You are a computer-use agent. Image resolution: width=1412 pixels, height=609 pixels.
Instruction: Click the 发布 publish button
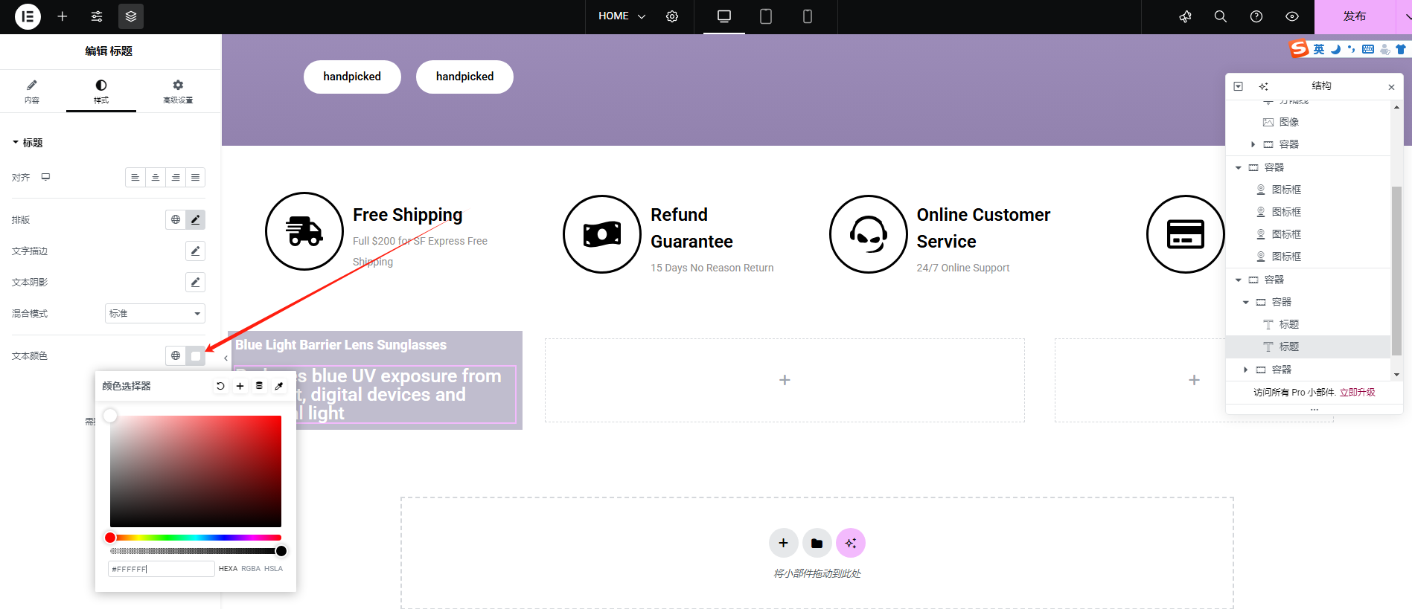[x=1354, y=16]
